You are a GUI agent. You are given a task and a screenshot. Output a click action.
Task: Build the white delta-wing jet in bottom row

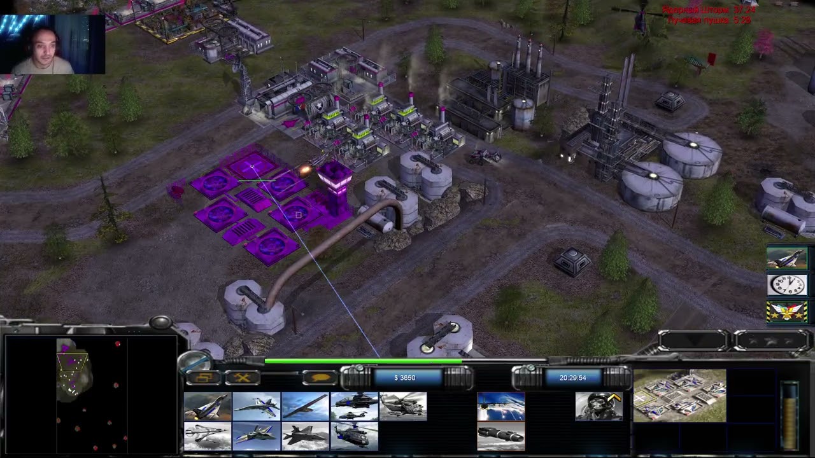coord(208,436)
